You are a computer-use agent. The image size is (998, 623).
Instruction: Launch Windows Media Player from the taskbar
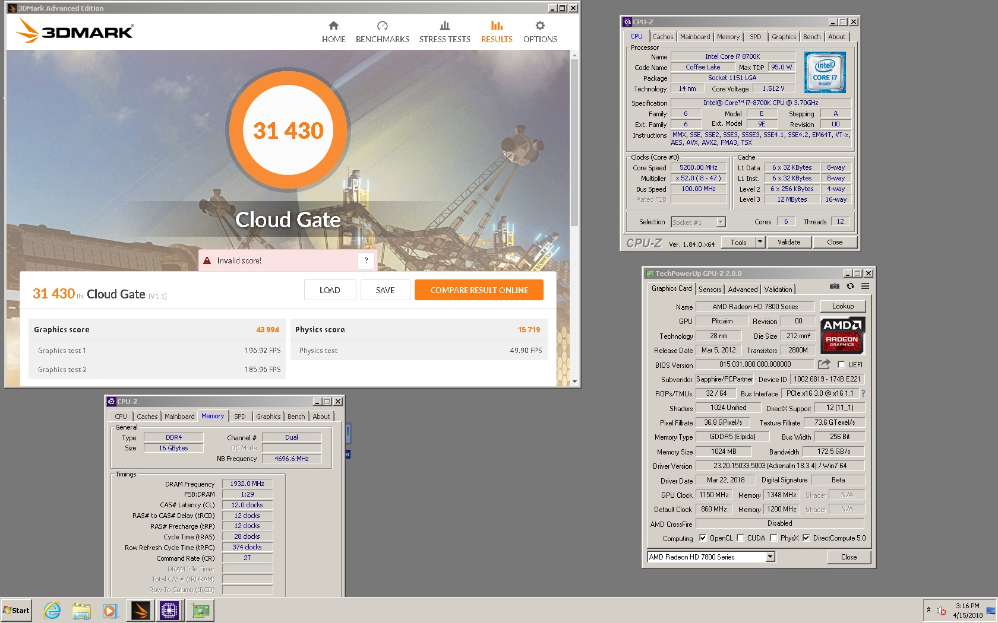click(x=110, y=611)
